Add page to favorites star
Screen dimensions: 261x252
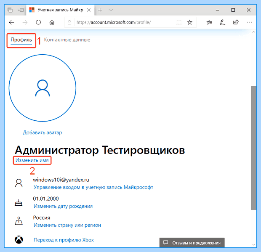click(x=190, y=22)
